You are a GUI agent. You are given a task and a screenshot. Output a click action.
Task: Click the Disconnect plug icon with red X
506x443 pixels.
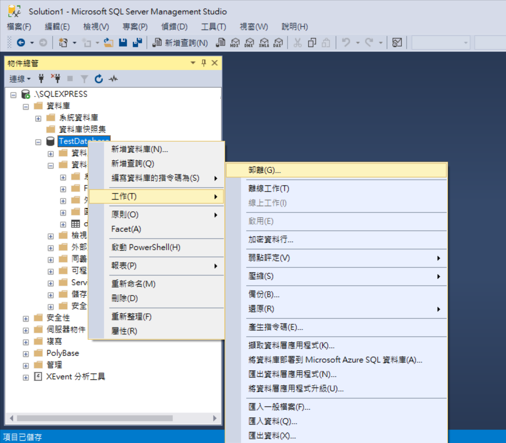coord(55,78)
